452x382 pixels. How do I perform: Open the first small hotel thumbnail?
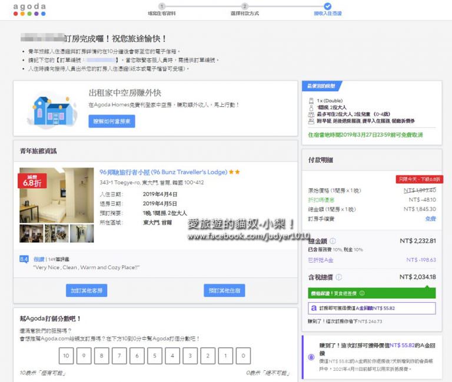31,233
